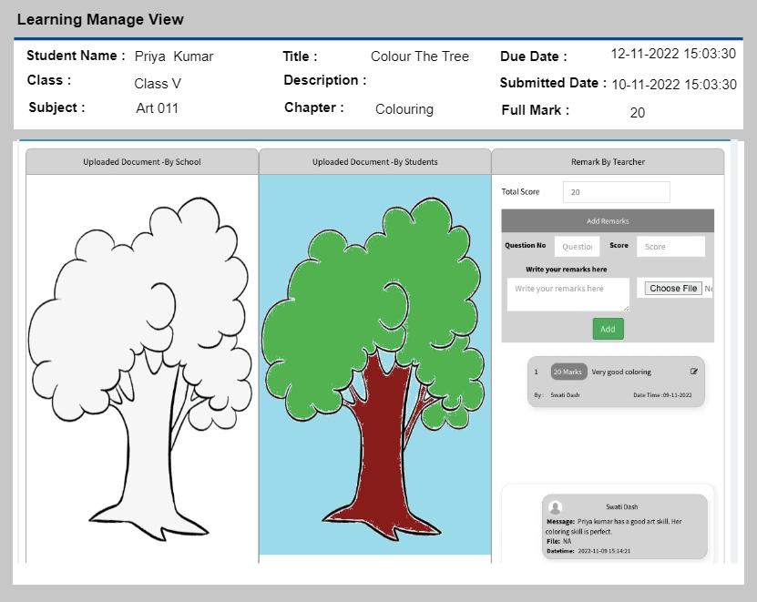Focus the Question No input field
Image resolution: width=757 pixels, height=602 pixels.
click(577, 246)
